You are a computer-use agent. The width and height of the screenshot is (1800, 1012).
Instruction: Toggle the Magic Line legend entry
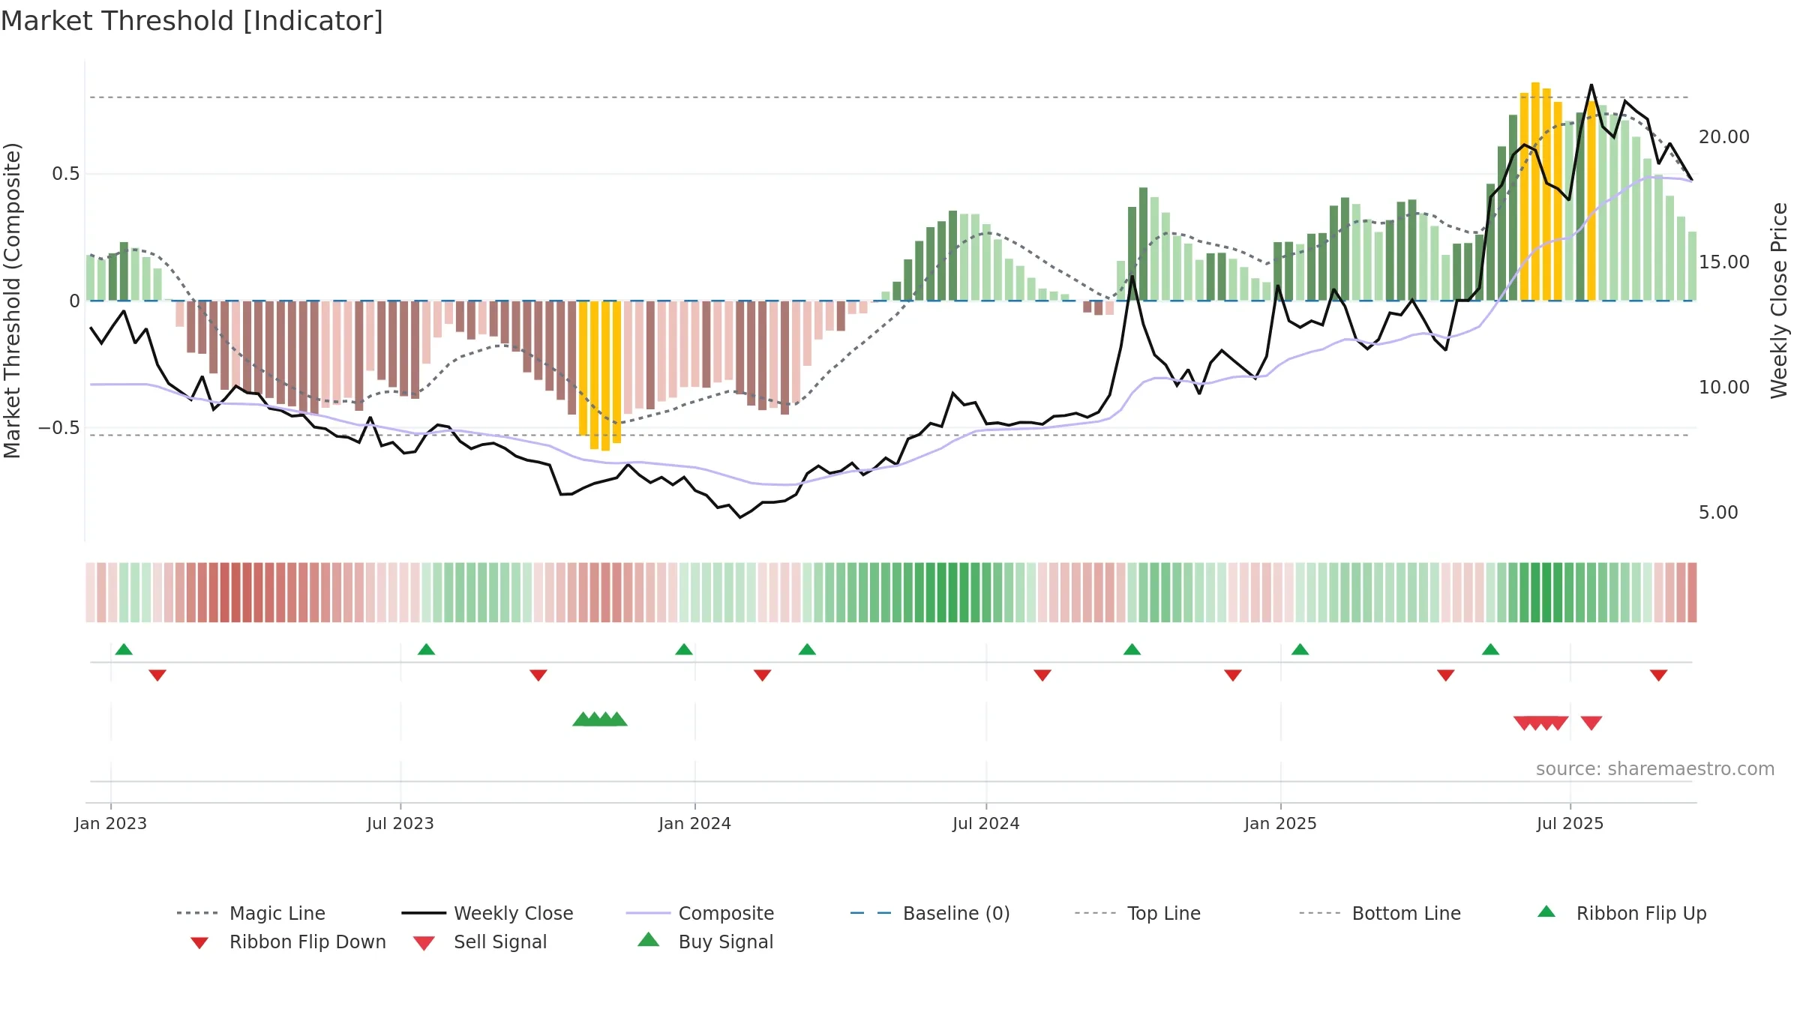pos(251,913)
